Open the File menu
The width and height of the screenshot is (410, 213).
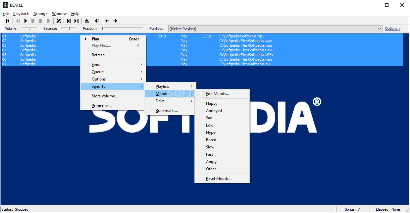tap(6, 14)
